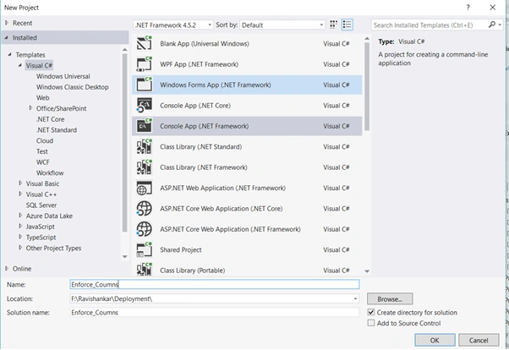Click the Class Library (.NET Standard) icon
The height and width of the screenshot is (350, 509).
(x=144, y=147)
